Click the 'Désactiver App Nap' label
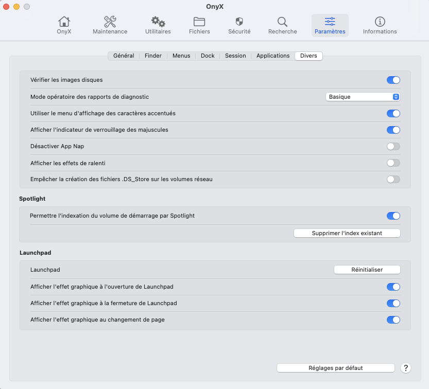This screenshot has height=389, width=429. tap(57, 146)
